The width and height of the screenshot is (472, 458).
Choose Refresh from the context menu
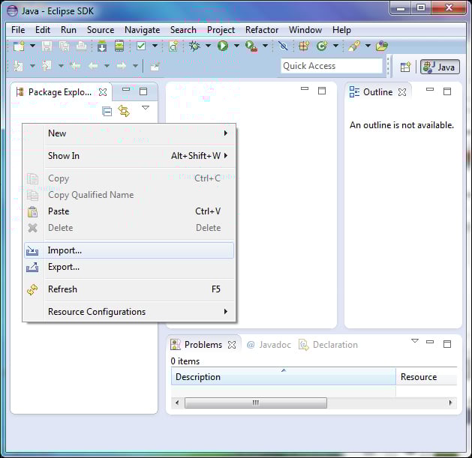coord(129,289)
